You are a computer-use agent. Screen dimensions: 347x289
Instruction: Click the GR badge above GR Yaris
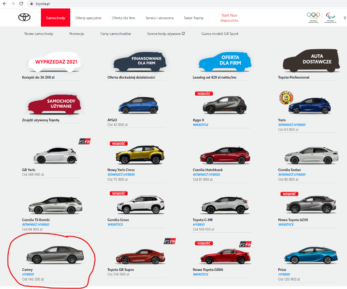click(85, 141)
